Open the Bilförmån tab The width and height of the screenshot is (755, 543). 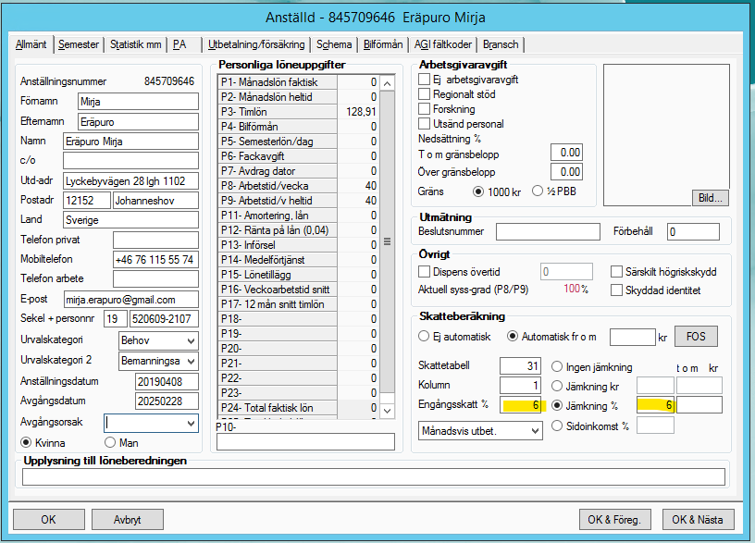pyautogui.click(x=383, y=44)
